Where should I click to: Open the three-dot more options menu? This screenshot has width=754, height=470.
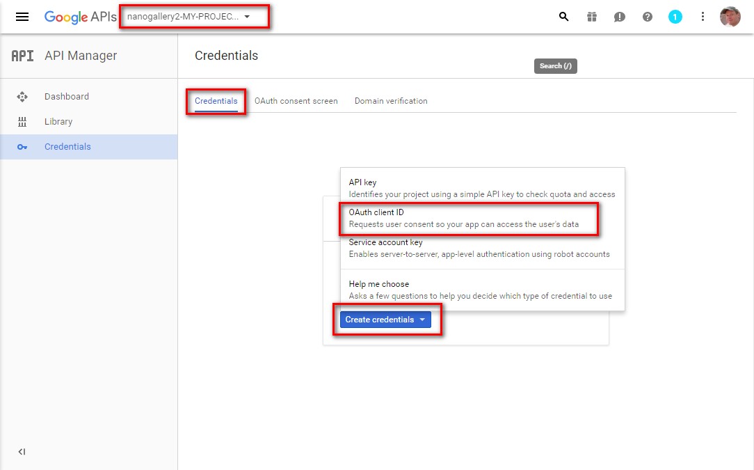[703, 17]
